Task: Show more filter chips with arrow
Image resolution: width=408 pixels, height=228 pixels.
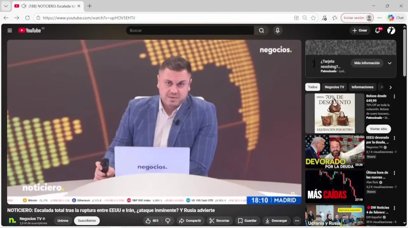Action: 391,87
